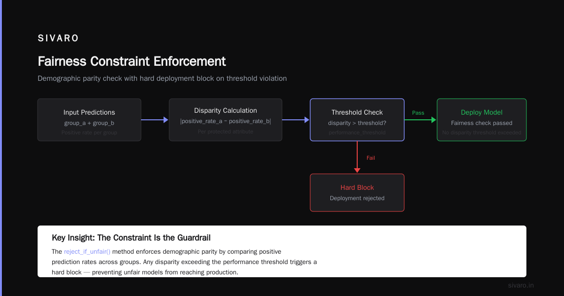Click the |positive_rate_a − positive_rate_b| formula text

pyautogui.click(x=226, y=121)
